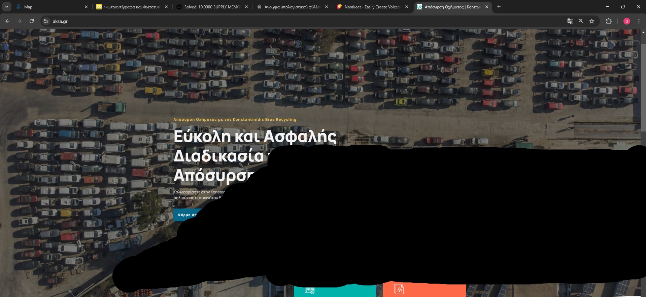
Task: Click the Map tab favicon
Action: 19,7
